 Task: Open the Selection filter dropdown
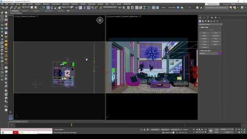[x=26, y=7]
